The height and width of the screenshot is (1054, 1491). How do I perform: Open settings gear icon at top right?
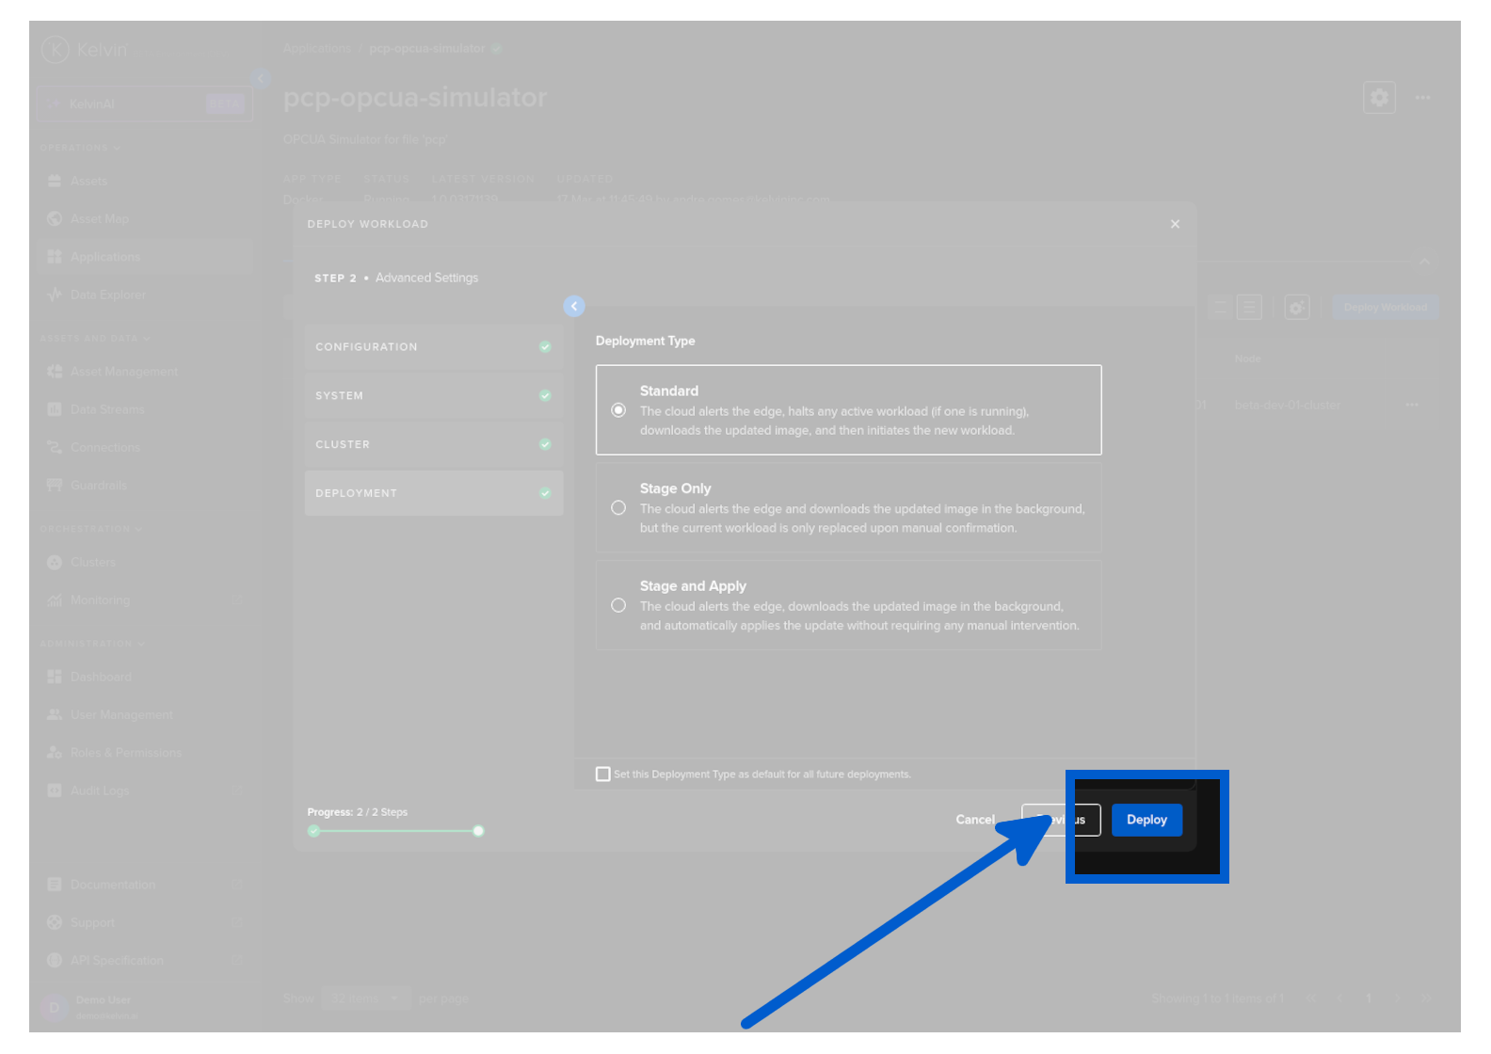[1379, 97]
